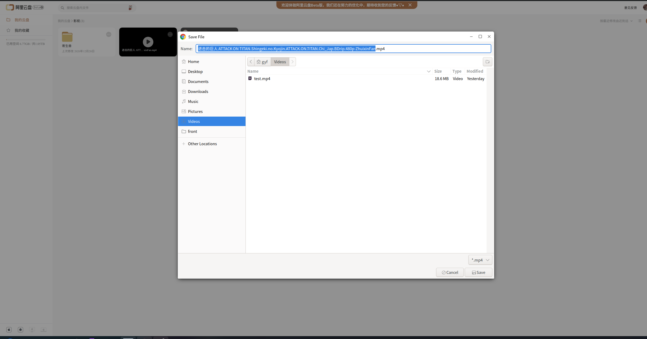Click the Other Locations expand icon
Screen dimensions: 647x339
[183, 143]
